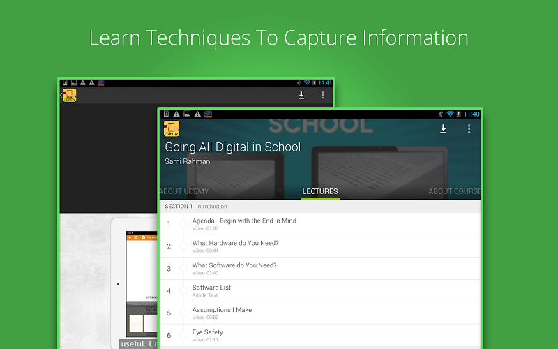Open the Eye Safety lecture

tap(320, 335)
